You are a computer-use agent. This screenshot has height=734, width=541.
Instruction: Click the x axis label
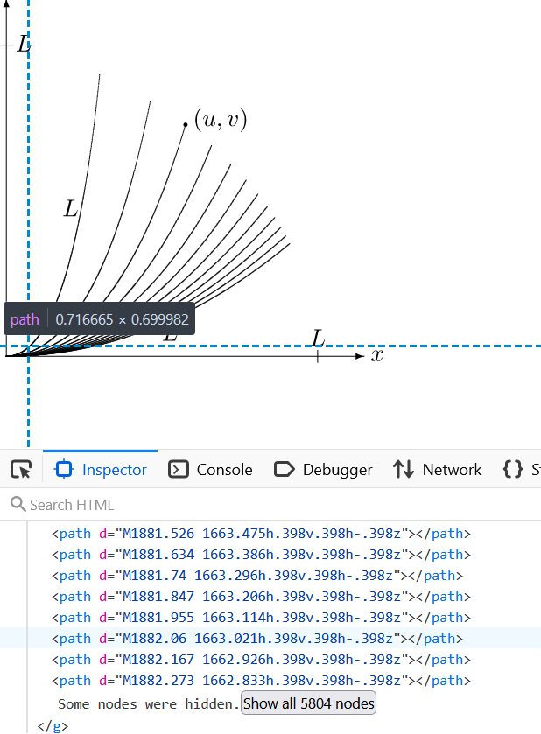click(x=377, y=356)
